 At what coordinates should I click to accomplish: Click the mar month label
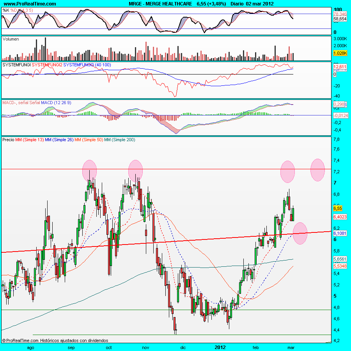point(291,347)
